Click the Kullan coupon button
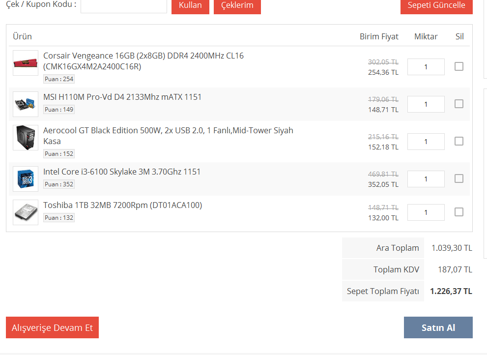Screen dimensions: 487x355 coord(190,5)
